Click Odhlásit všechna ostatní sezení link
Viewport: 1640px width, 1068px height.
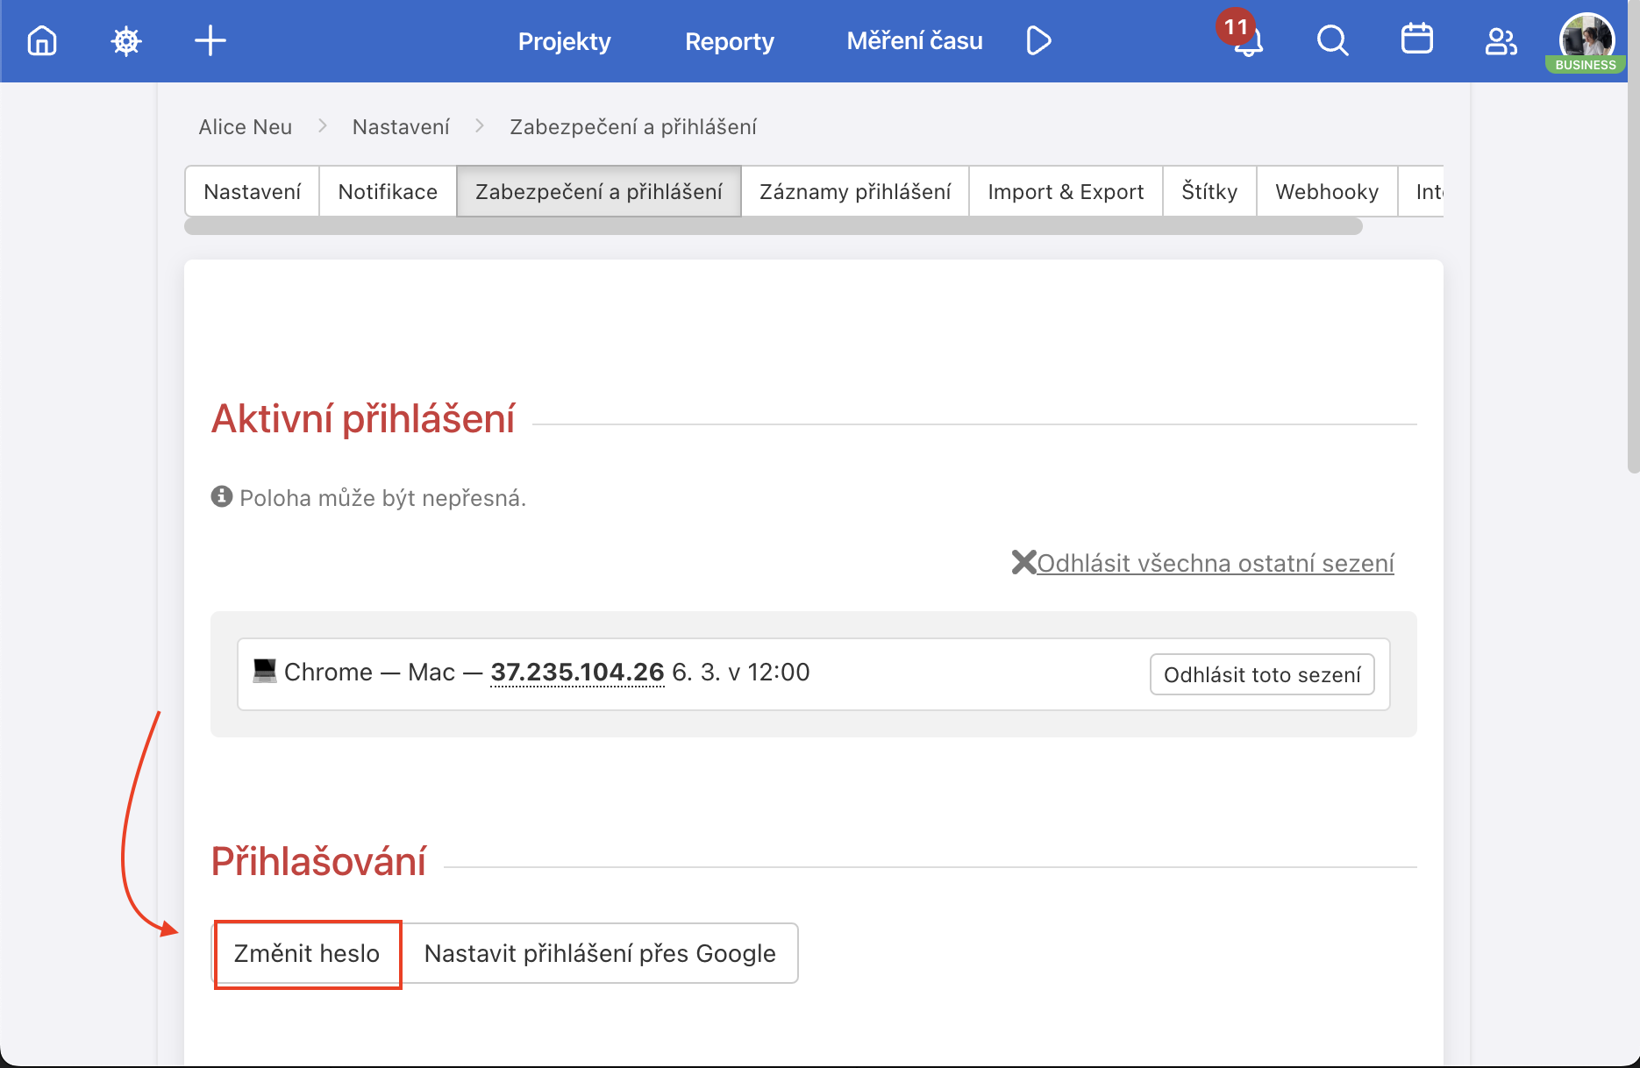click(x=1216, y=563)
